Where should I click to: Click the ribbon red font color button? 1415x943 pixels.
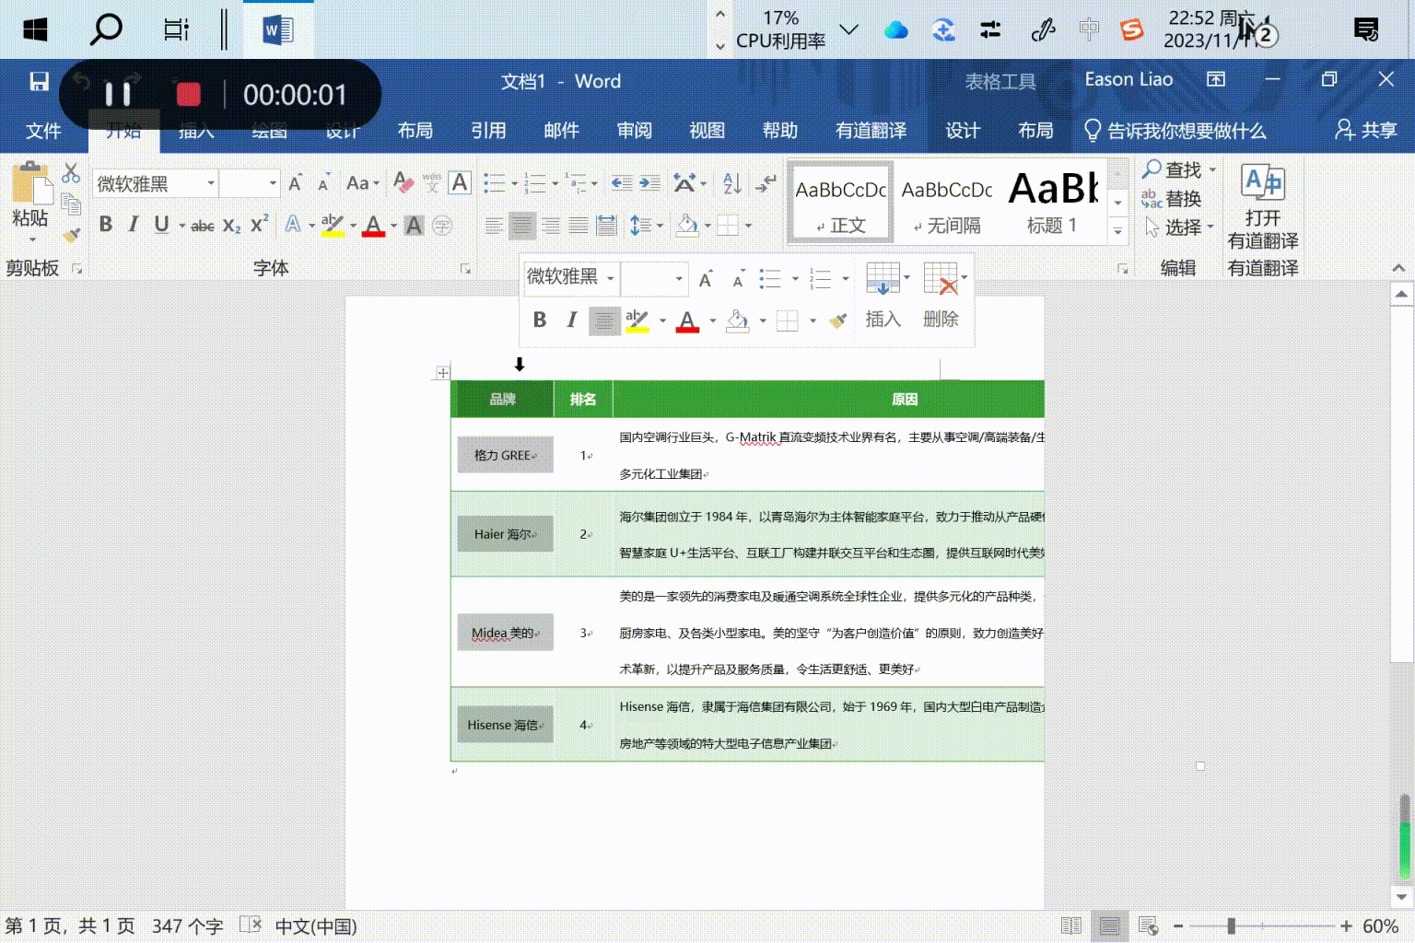pyautogui.click(x=373, y=226)
